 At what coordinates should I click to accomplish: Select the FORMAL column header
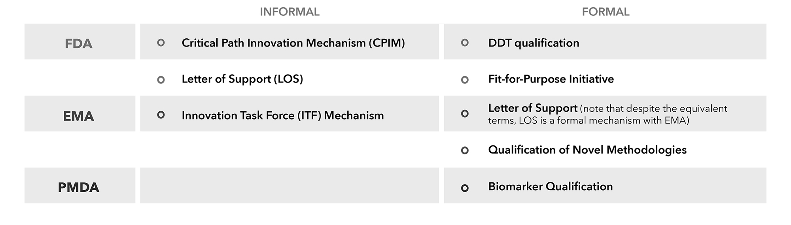(606, 12)
